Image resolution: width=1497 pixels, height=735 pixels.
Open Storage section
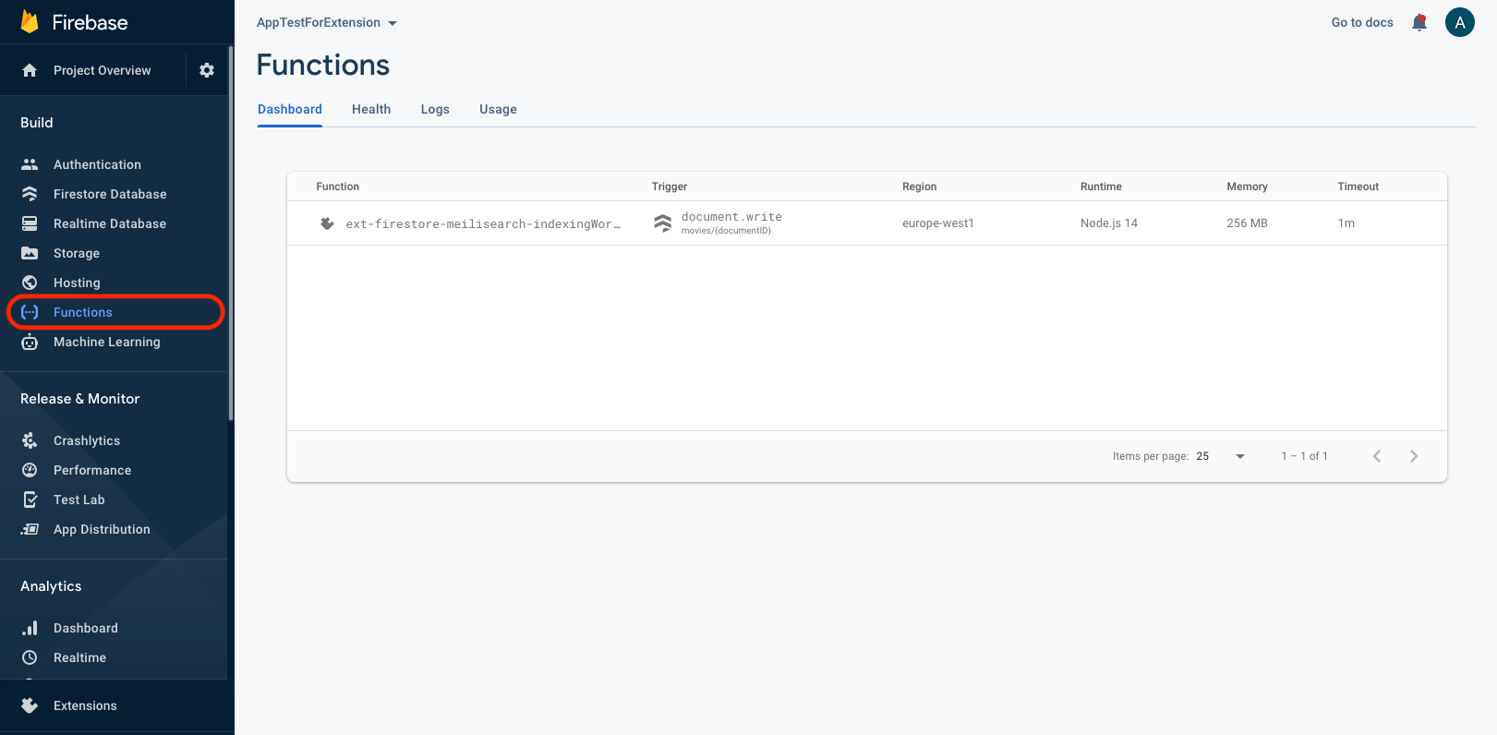pos(77,253)
